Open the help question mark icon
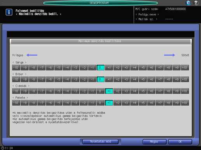This screenshot has width=201, height=150. pos(196,3)
